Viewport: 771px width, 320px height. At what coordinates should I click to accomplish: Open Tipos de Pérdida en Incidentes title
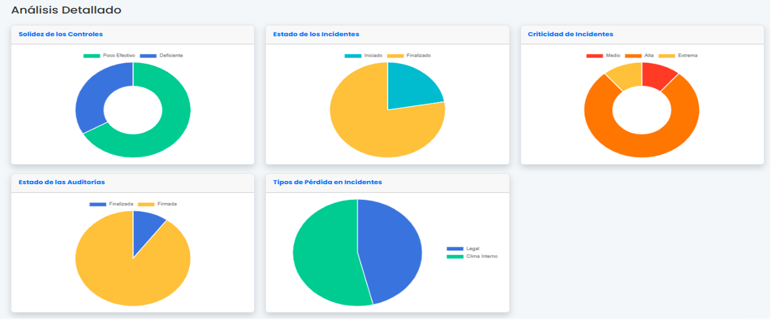(x=328, y=182)
